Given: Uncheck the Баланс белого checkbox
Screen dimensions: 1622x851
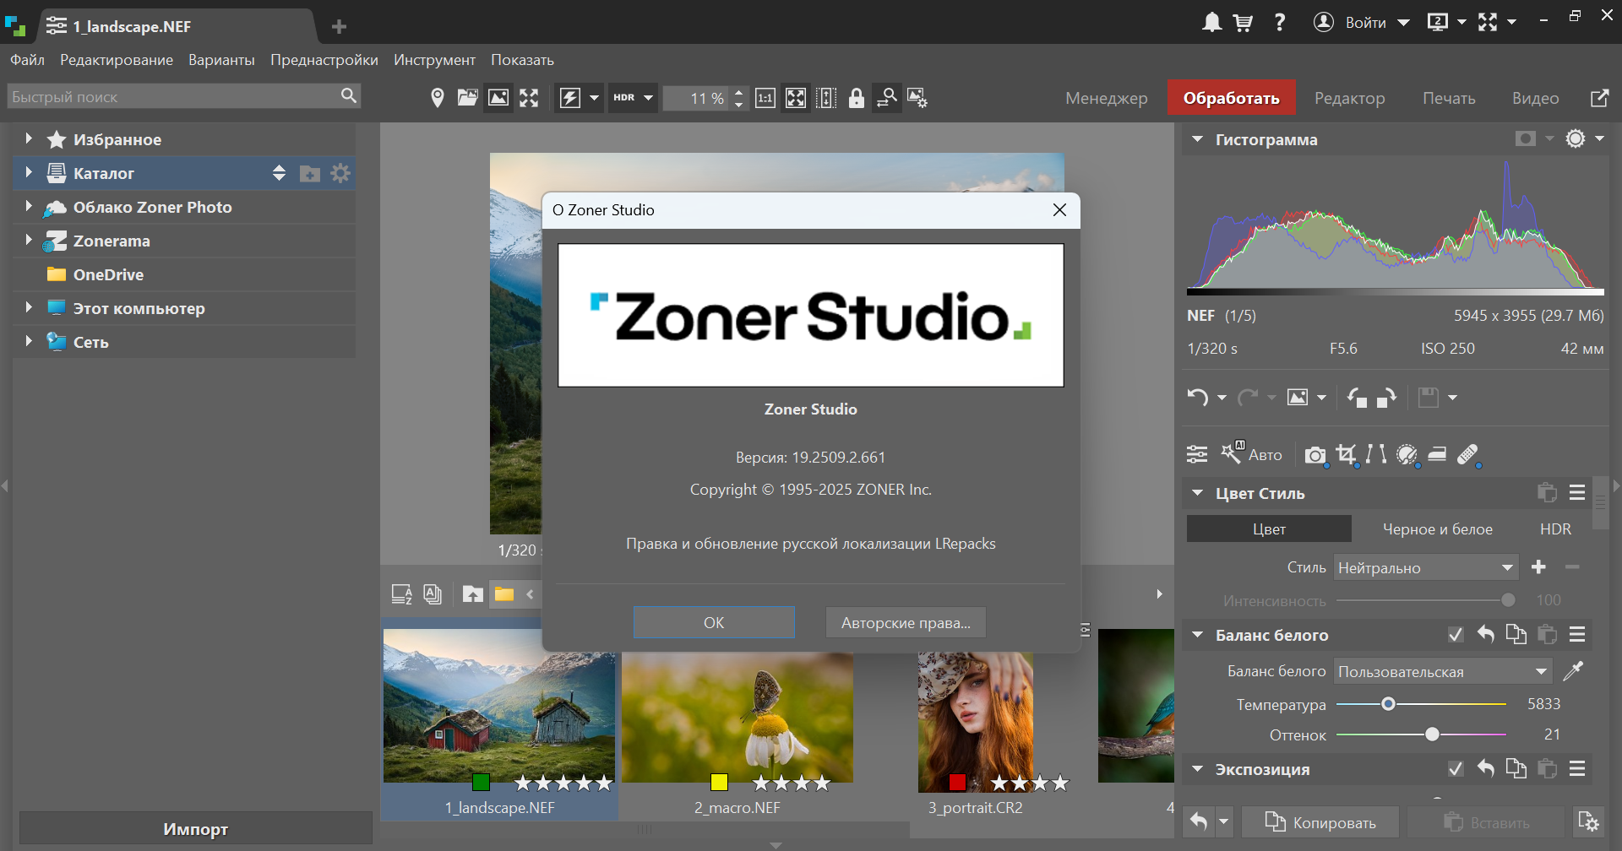Looking at the screenshot, I should point(1455,635).
